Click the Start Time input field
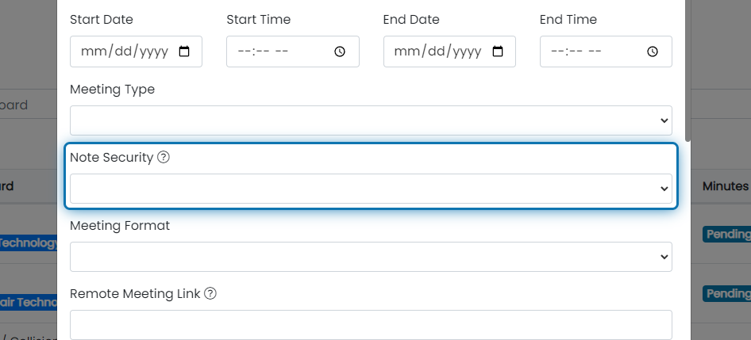This screenshot has height=340, width=751. pyautogui.click(x=293, y=52)
